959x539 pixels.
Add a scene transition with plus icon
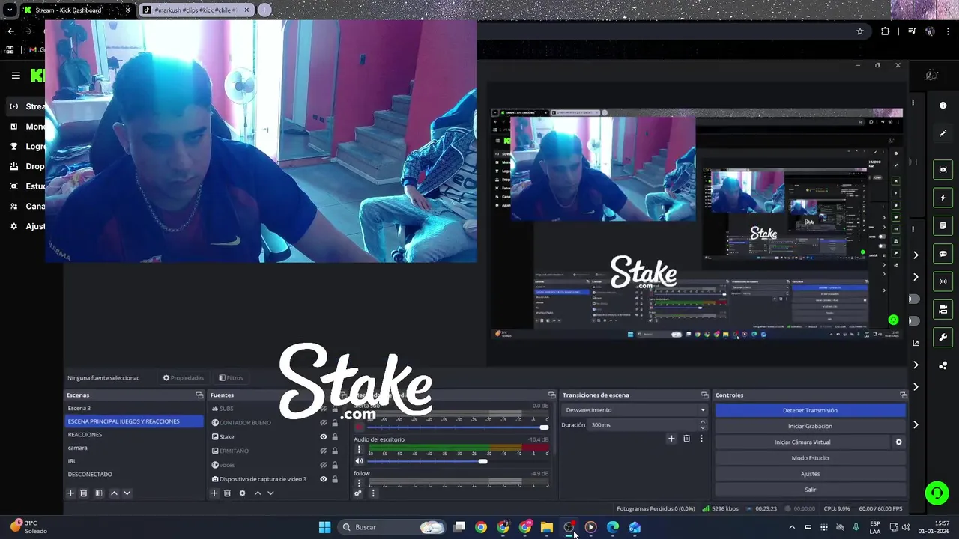coord(671,439)
